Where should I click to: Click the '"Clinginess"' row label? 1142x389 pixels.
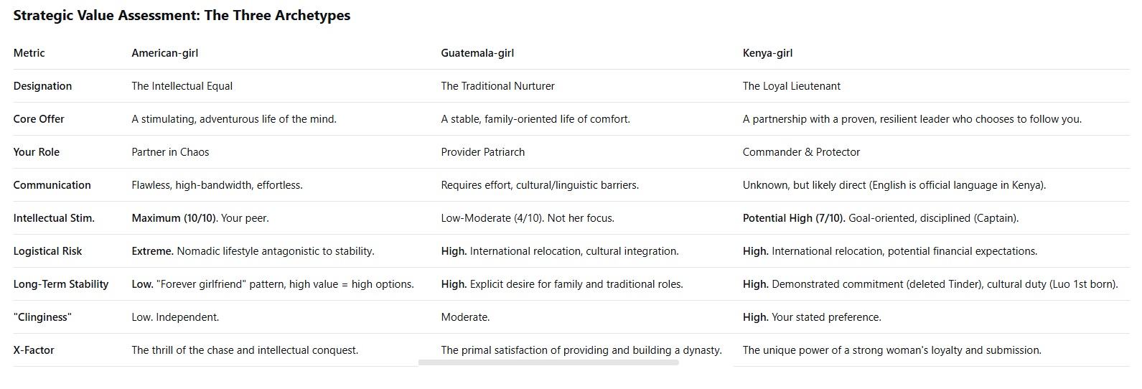(x=42, y=317)
